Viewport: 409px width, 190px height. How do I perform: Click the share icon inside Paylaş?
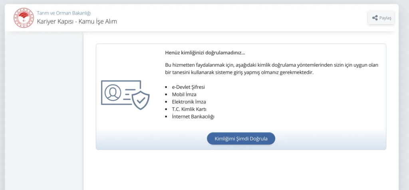tap(375, 18)
